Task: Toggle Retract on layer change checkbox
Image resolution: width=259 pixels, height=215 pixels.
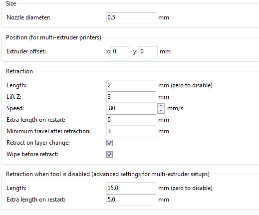Action: pos(109,143)
